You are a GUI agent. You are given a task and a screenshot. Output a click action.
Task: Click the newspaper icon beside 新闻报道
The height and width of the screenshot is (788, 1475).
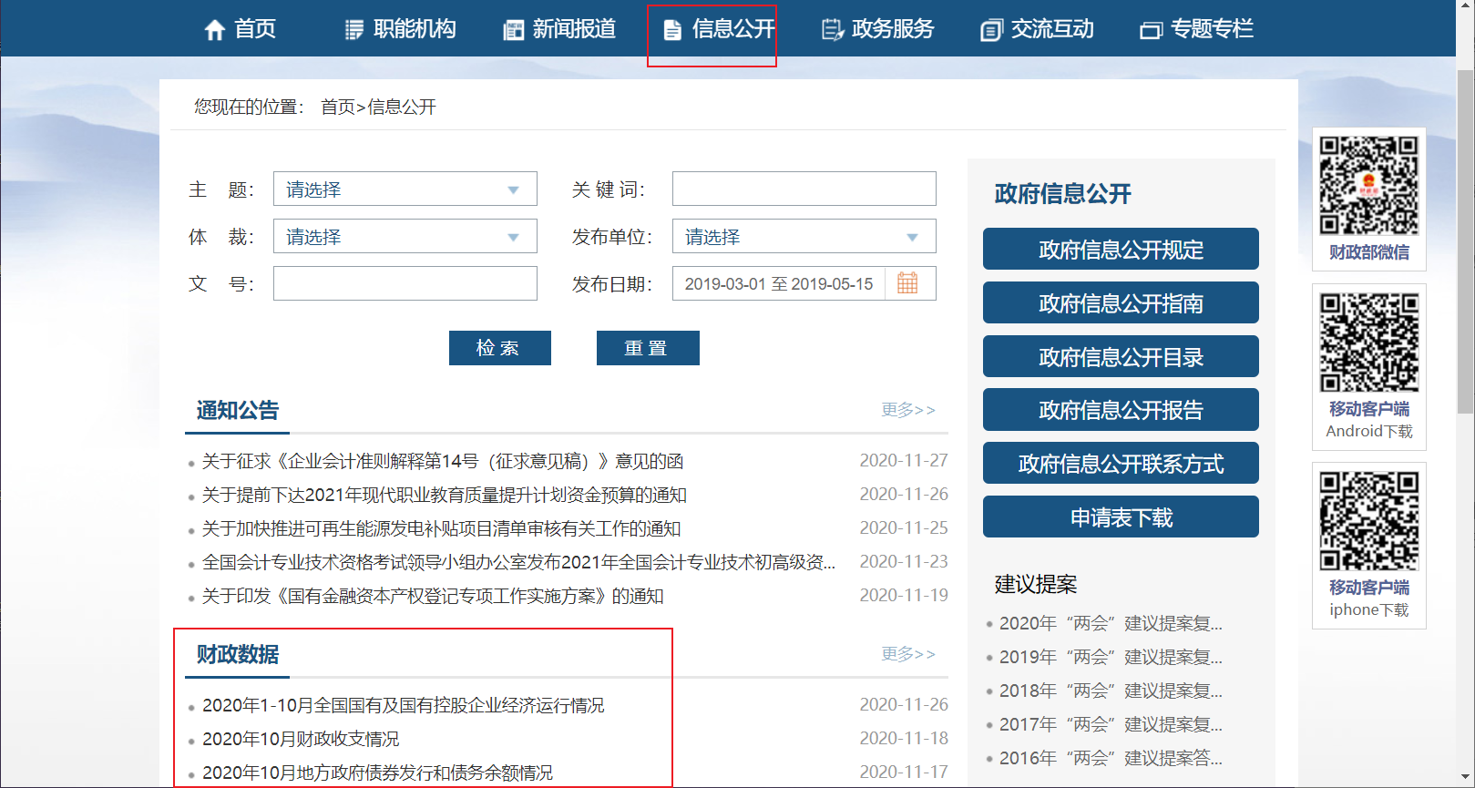(x=514, y=30)
